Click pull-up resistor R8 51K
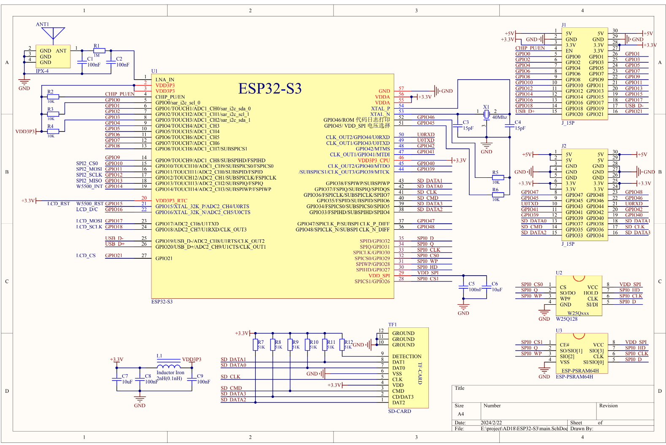 [x=273, y=345]
